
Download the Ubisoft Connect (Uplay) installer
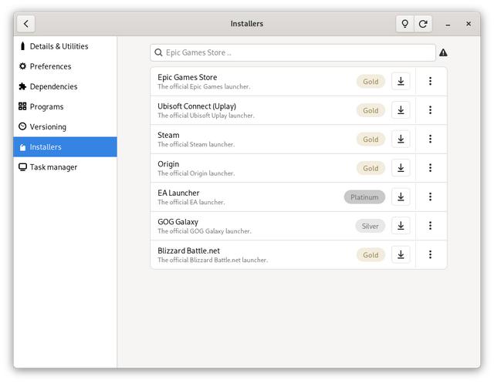click(401, 110)
